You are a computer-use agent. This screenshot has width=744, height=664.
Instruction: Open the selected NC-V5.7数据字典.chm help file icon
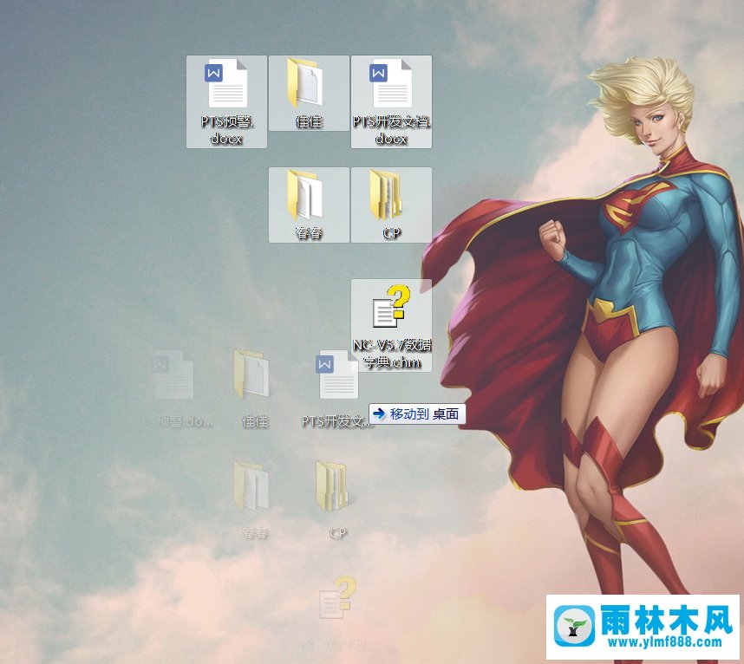tap(391, 309)
